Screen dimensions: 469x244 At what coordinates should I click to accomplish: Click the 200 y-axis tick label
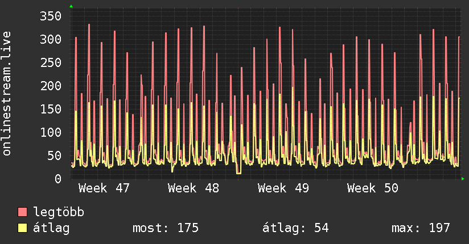51,86
